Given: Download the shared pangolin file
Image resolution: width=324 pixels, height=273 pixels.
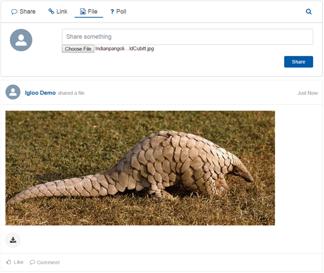Looking at the screenshot, I should (13, 240).
